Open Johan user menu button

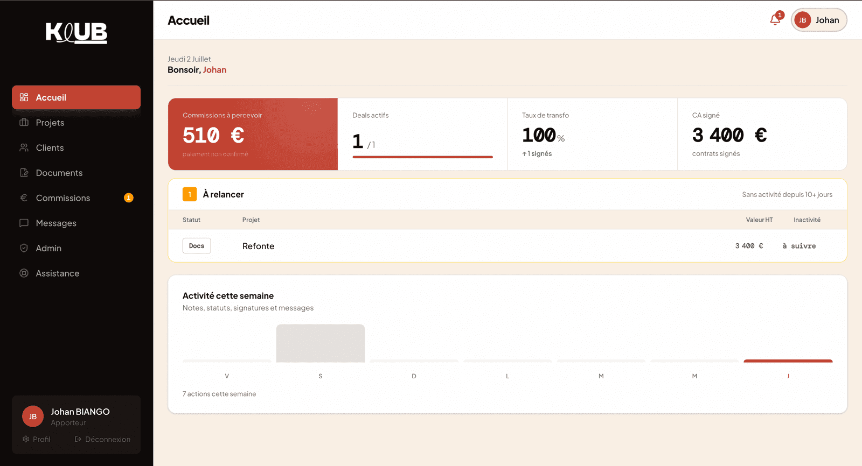819,20
